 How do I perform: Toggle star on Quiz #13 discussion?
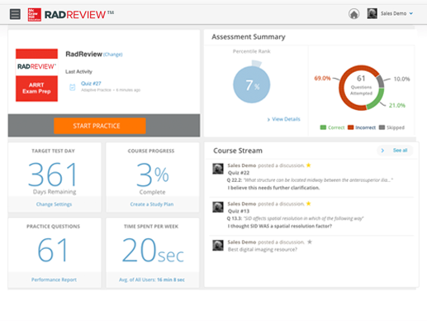309,204
